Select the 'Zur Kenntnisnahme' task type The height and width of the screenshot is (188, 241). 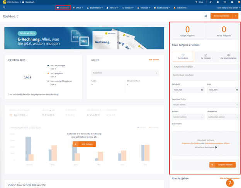coord(228,56)
